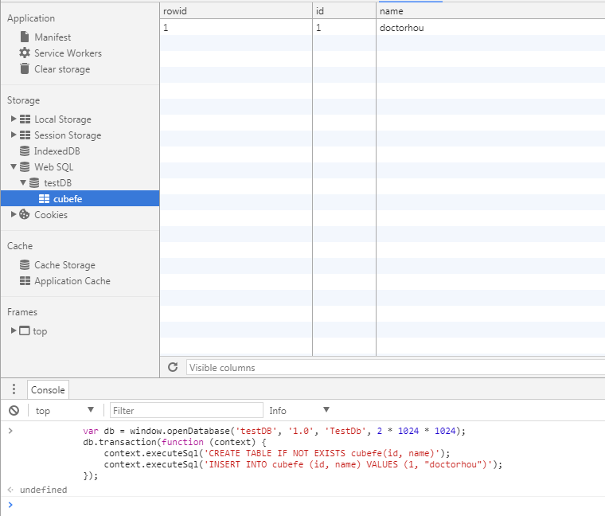Image resolution: width=605 pixels, height=516 pixels.
Task: Expand the Cookies tree node
Action: [14, 214]
